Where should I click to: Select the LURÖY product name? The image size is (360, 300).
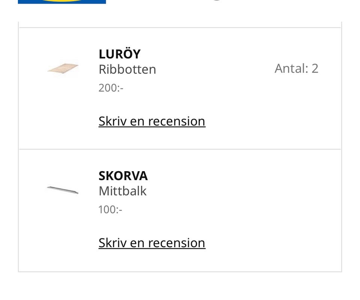point(119,54)
